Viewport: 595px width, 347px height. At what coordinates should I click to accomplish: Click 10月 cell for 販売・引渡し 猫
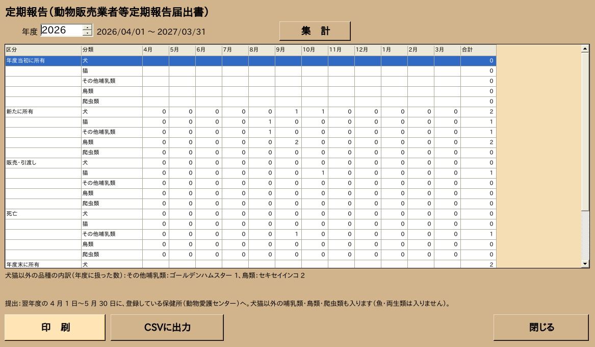point(315,173)
